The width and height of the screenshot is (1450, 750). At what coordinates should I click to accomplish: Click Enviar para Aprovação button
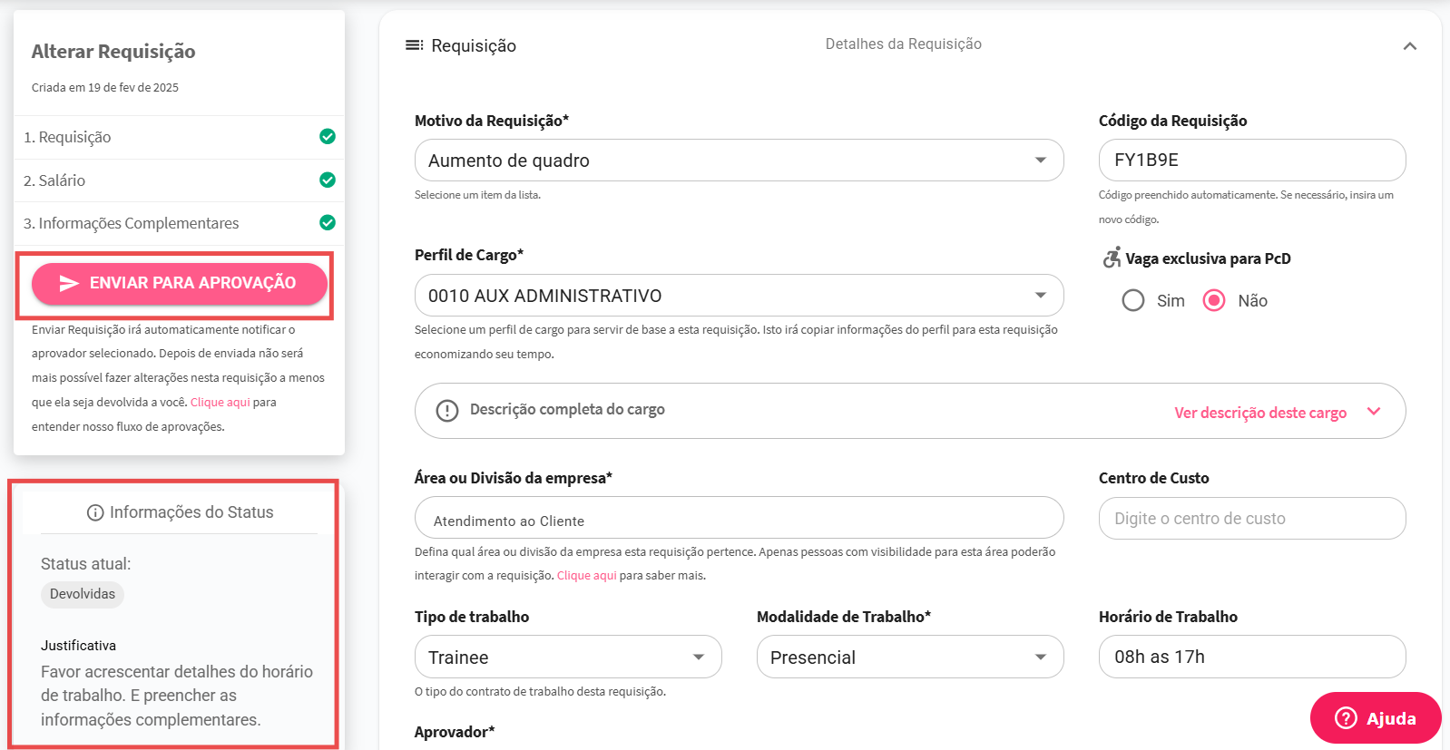click(x=180, y=284)
